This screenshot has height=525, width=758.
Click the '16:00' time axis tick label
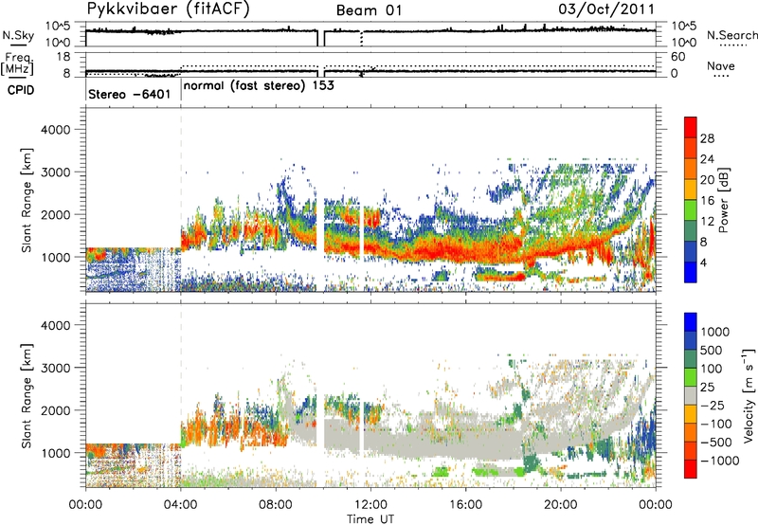pos(465,505)
